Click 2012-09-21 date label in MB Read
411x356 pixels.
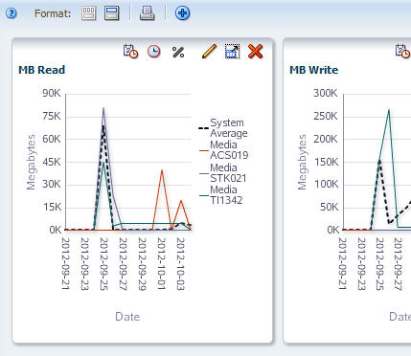[65, 264]
